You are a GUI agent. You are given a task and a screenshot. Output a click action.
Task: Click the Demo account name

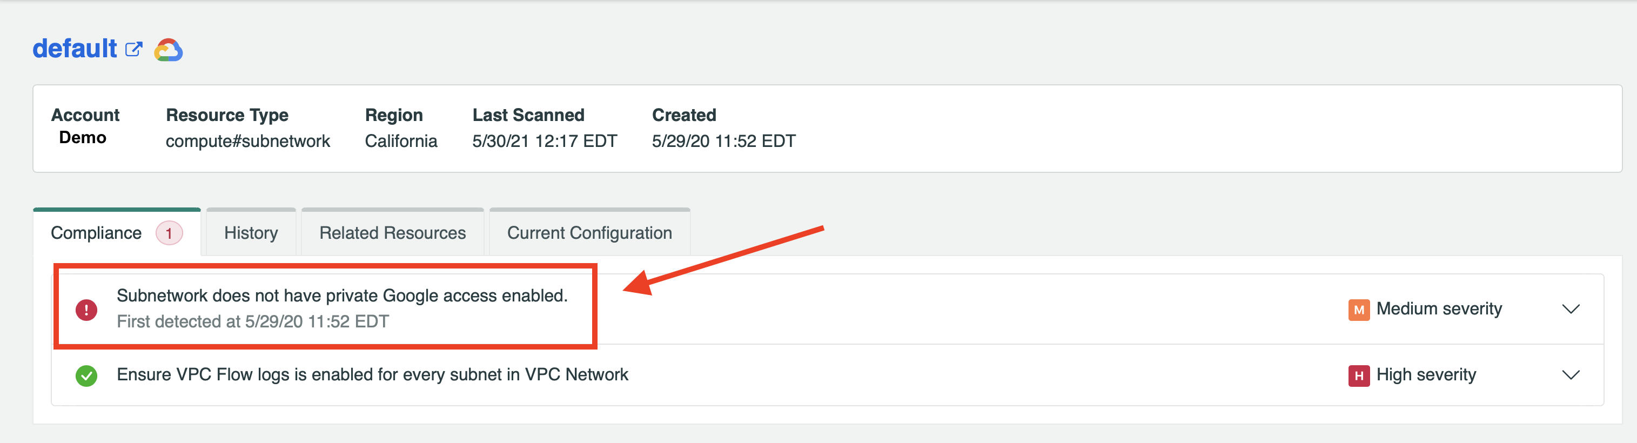point(83,138)
